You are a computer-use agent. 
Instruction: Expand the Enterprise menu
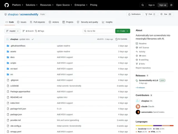pos(81,5)
